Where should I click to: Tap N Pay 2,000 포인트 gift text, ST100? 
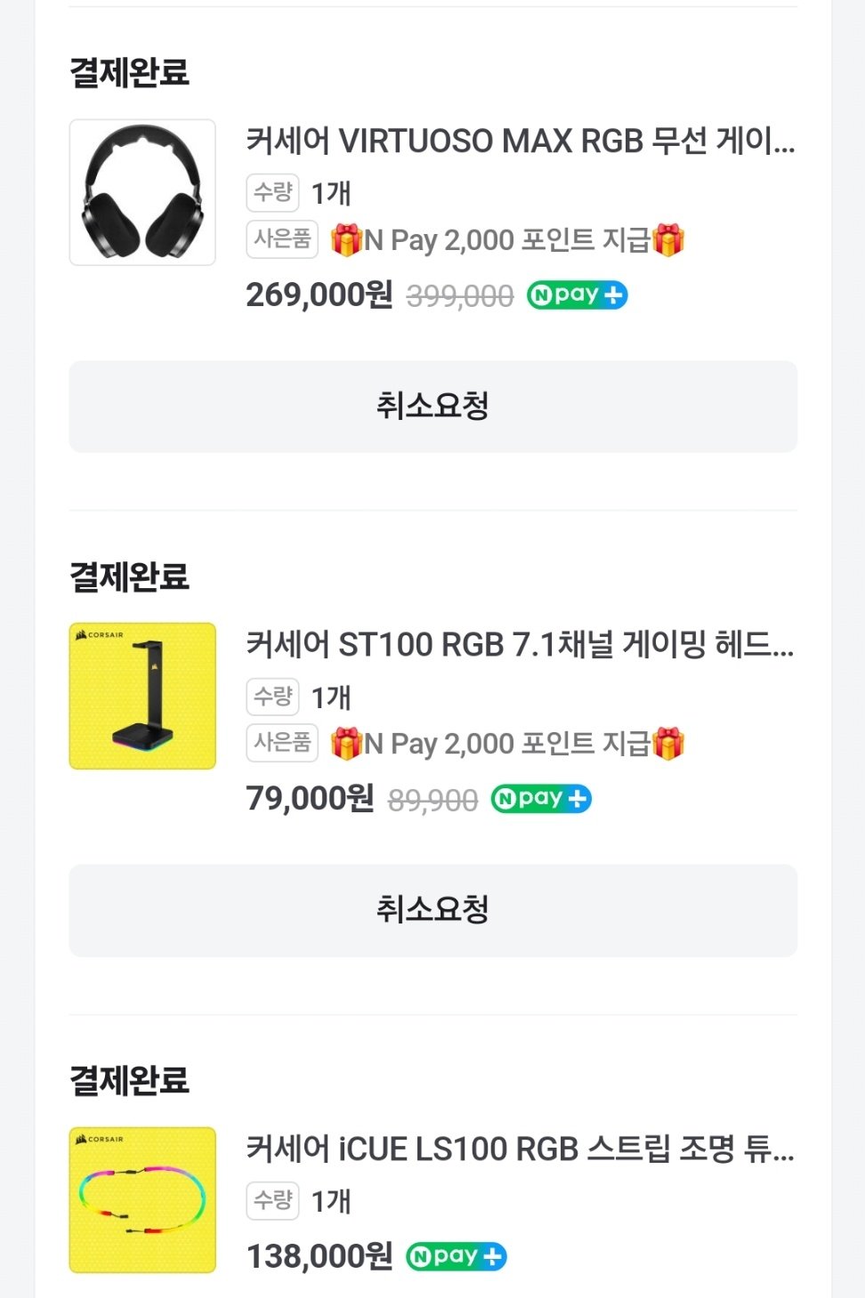click(x=507, y=744)
